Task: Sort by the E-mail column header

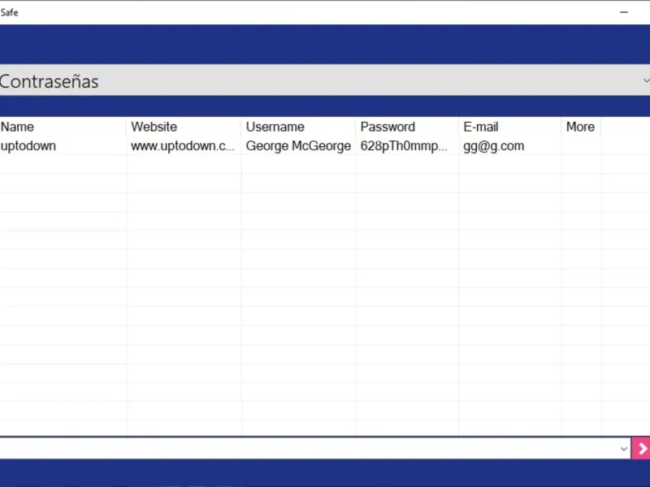Action: 510,127
